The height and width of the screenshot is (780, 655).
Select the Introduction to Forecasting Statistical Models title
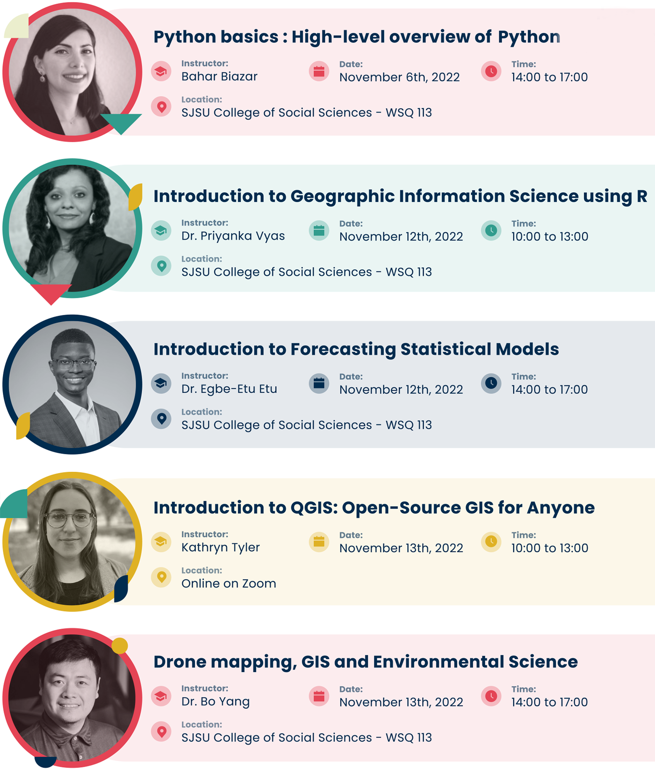[356, 349]
